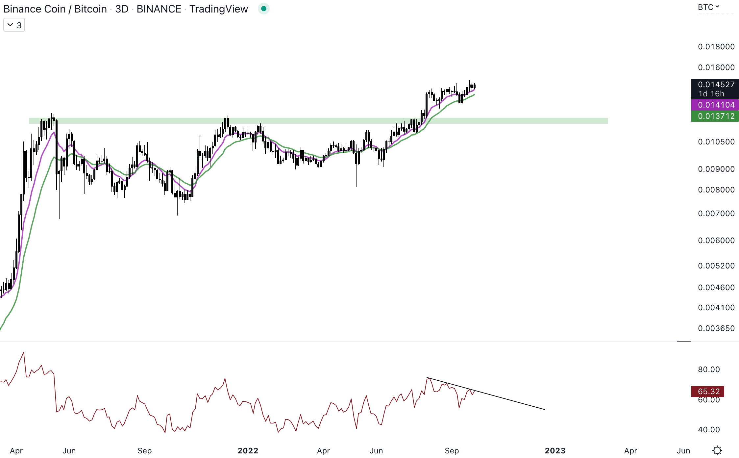
Task: Click the green moving average label 0.013712
Action: click(716, 116)
